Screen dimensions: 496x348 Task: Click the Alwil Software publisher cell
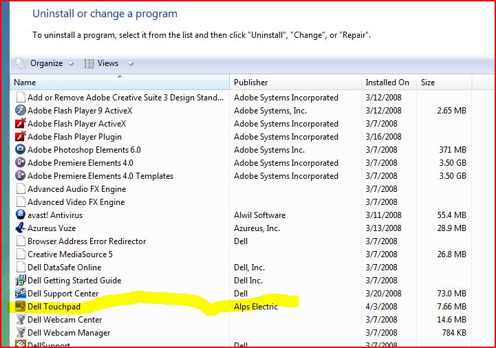(x=260, y=215)
